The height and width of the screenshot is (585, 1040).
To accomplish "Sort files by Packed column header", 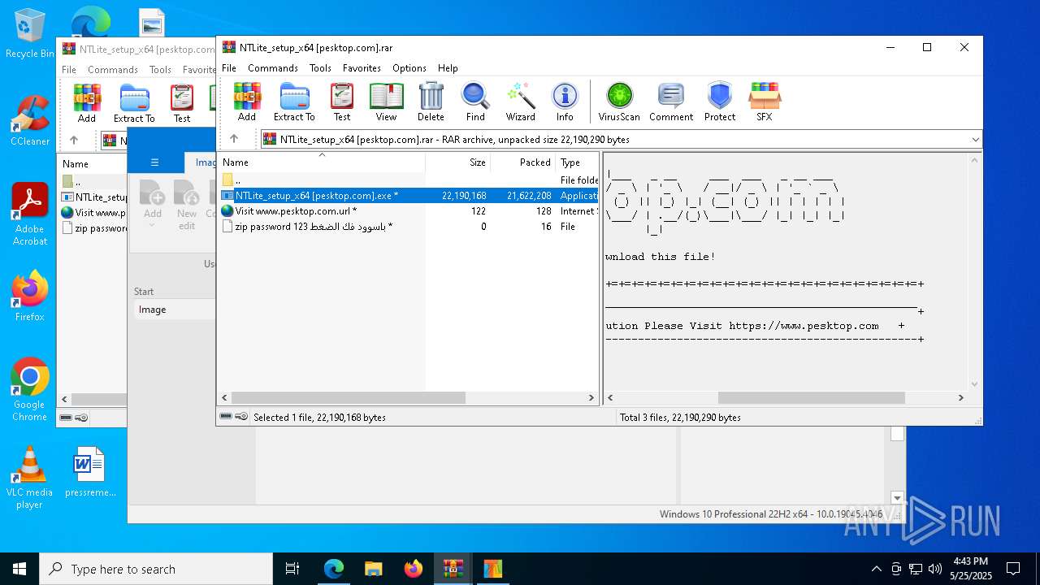I will (x=522, y=162).
